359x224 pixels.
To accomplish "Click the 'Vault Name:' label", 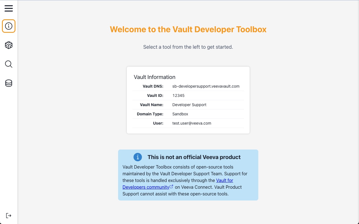I will point(152,105).
